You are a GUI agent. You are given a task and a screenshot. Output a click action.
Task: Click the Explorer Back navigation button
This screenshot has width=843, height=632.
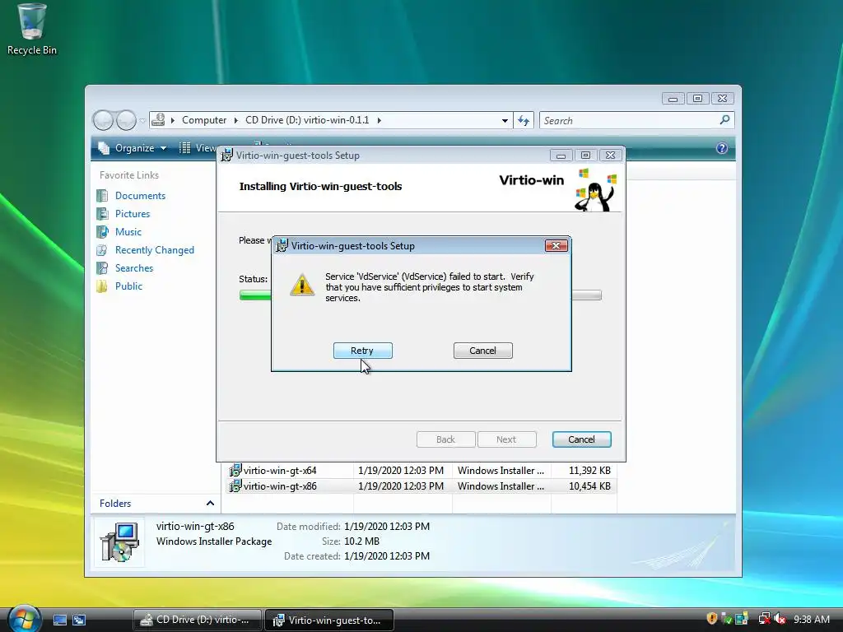[x=103, y=120]
